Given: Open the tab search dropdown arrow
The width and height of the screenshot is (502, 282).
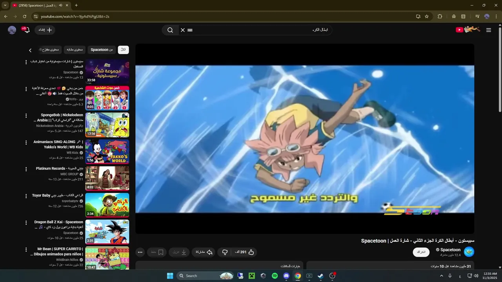Looking at the screenshot, I should (x=5, y=5).
